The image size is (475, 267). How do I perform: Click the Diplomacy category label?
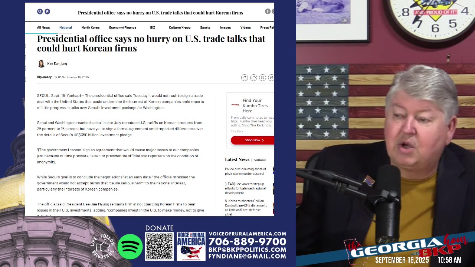point(44,77)
